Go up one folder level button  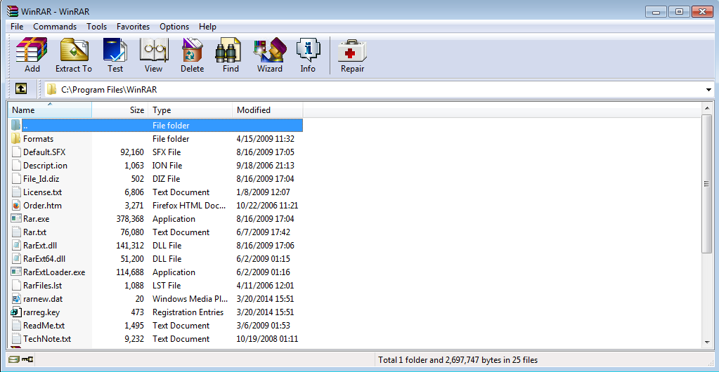[x=20, y=89]
